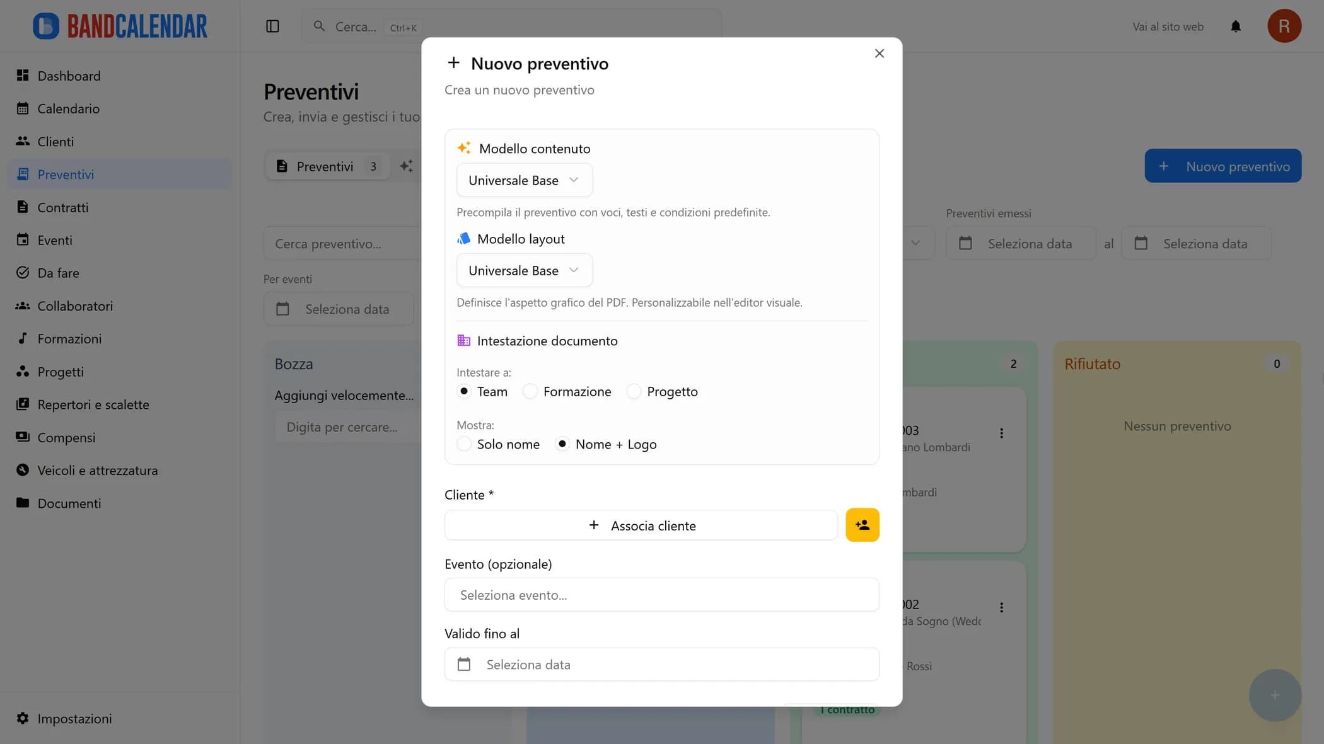Viewport: 1324px width, 744px height.
Task: Click the floating plus button at bottom right
Action: point(1275,695)
